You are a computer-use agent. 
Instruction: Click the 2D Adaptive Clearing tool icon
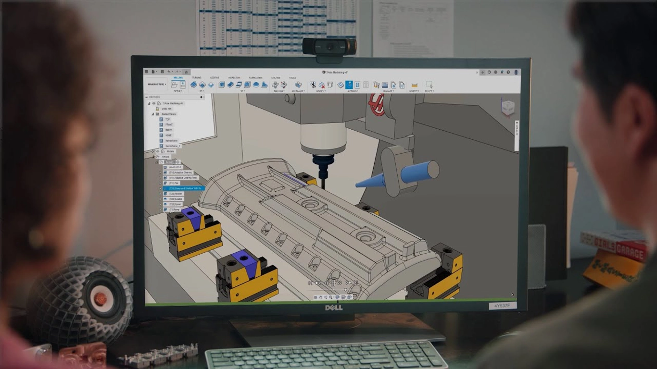click(193, 85)
